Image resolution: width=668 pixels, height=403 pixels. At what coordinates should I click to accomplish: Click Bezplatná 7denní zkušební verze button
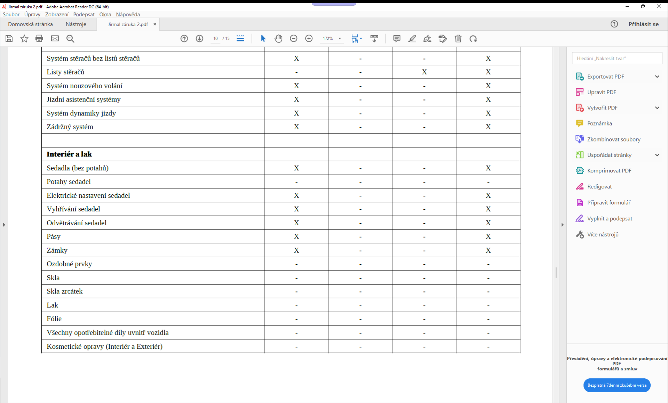click(617, 385)
